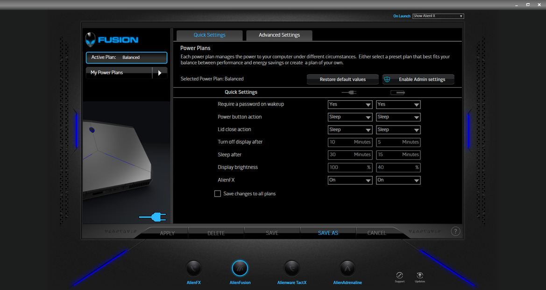Edit plugged-in Display brightness percent field
Image resolution: width=546 pixels, height=290 pixels.
tap(350, 168)
